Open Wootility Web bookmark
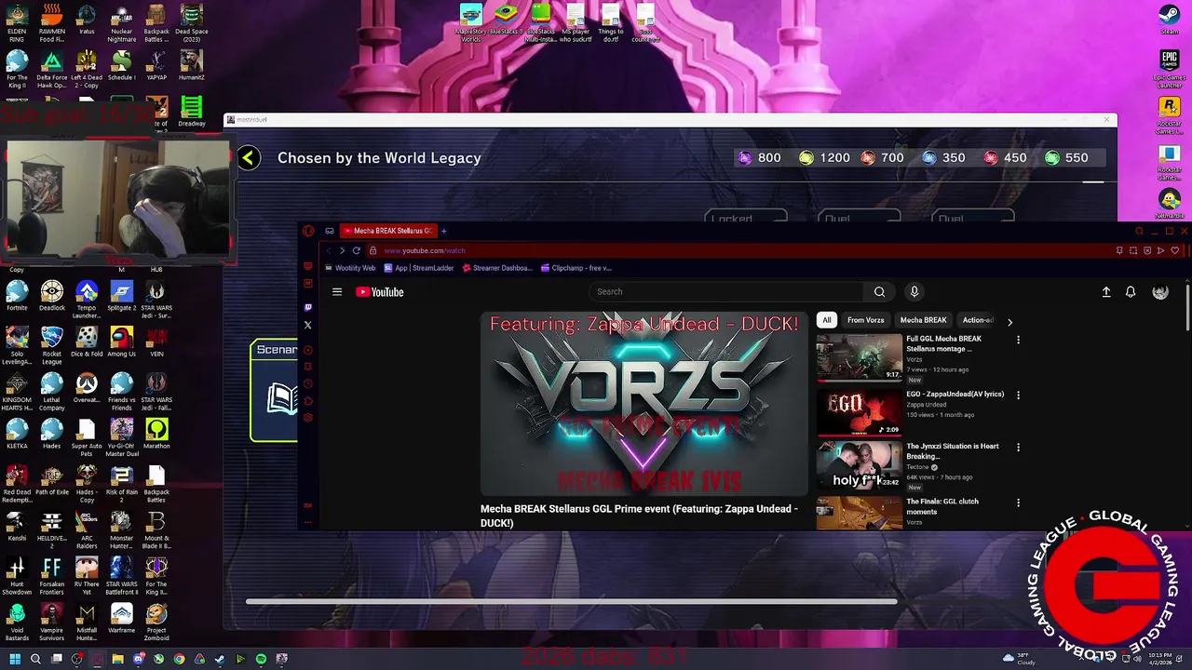 pyautogui.click(x=350, y=268)
